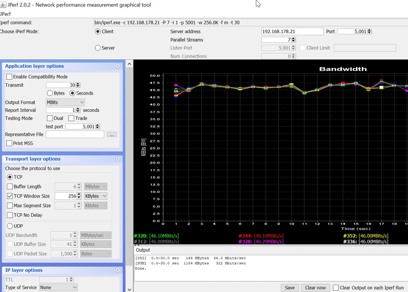Select the Output tab
Screen dimensions: 408x292
coord(143,250)
